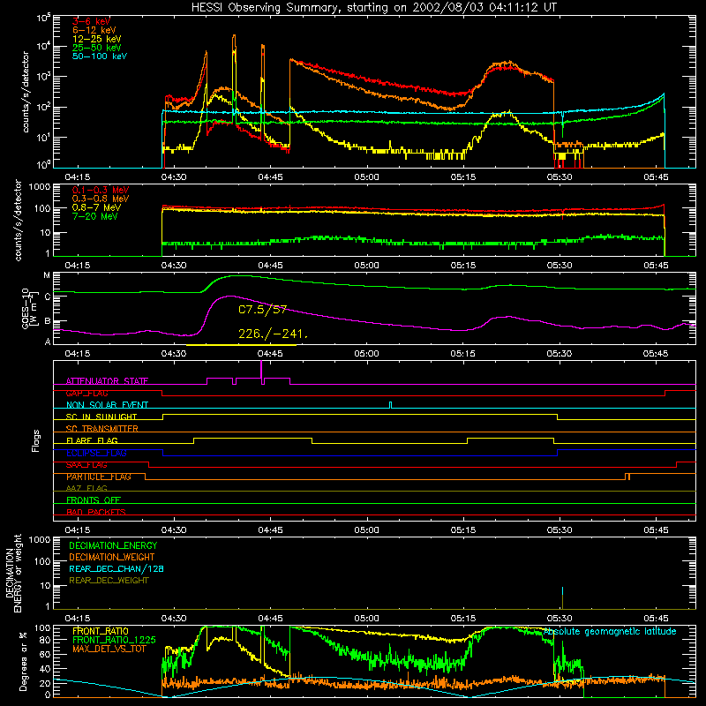Click the Absolute geomagnetic latitude label

point(610,632)
